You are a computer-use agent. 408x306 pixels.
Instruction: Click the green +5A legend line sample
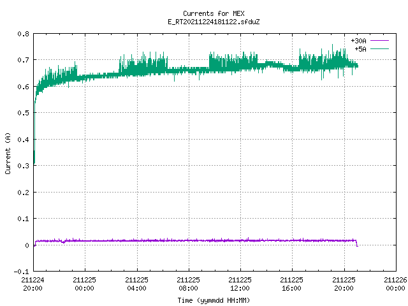coord(379,48)
